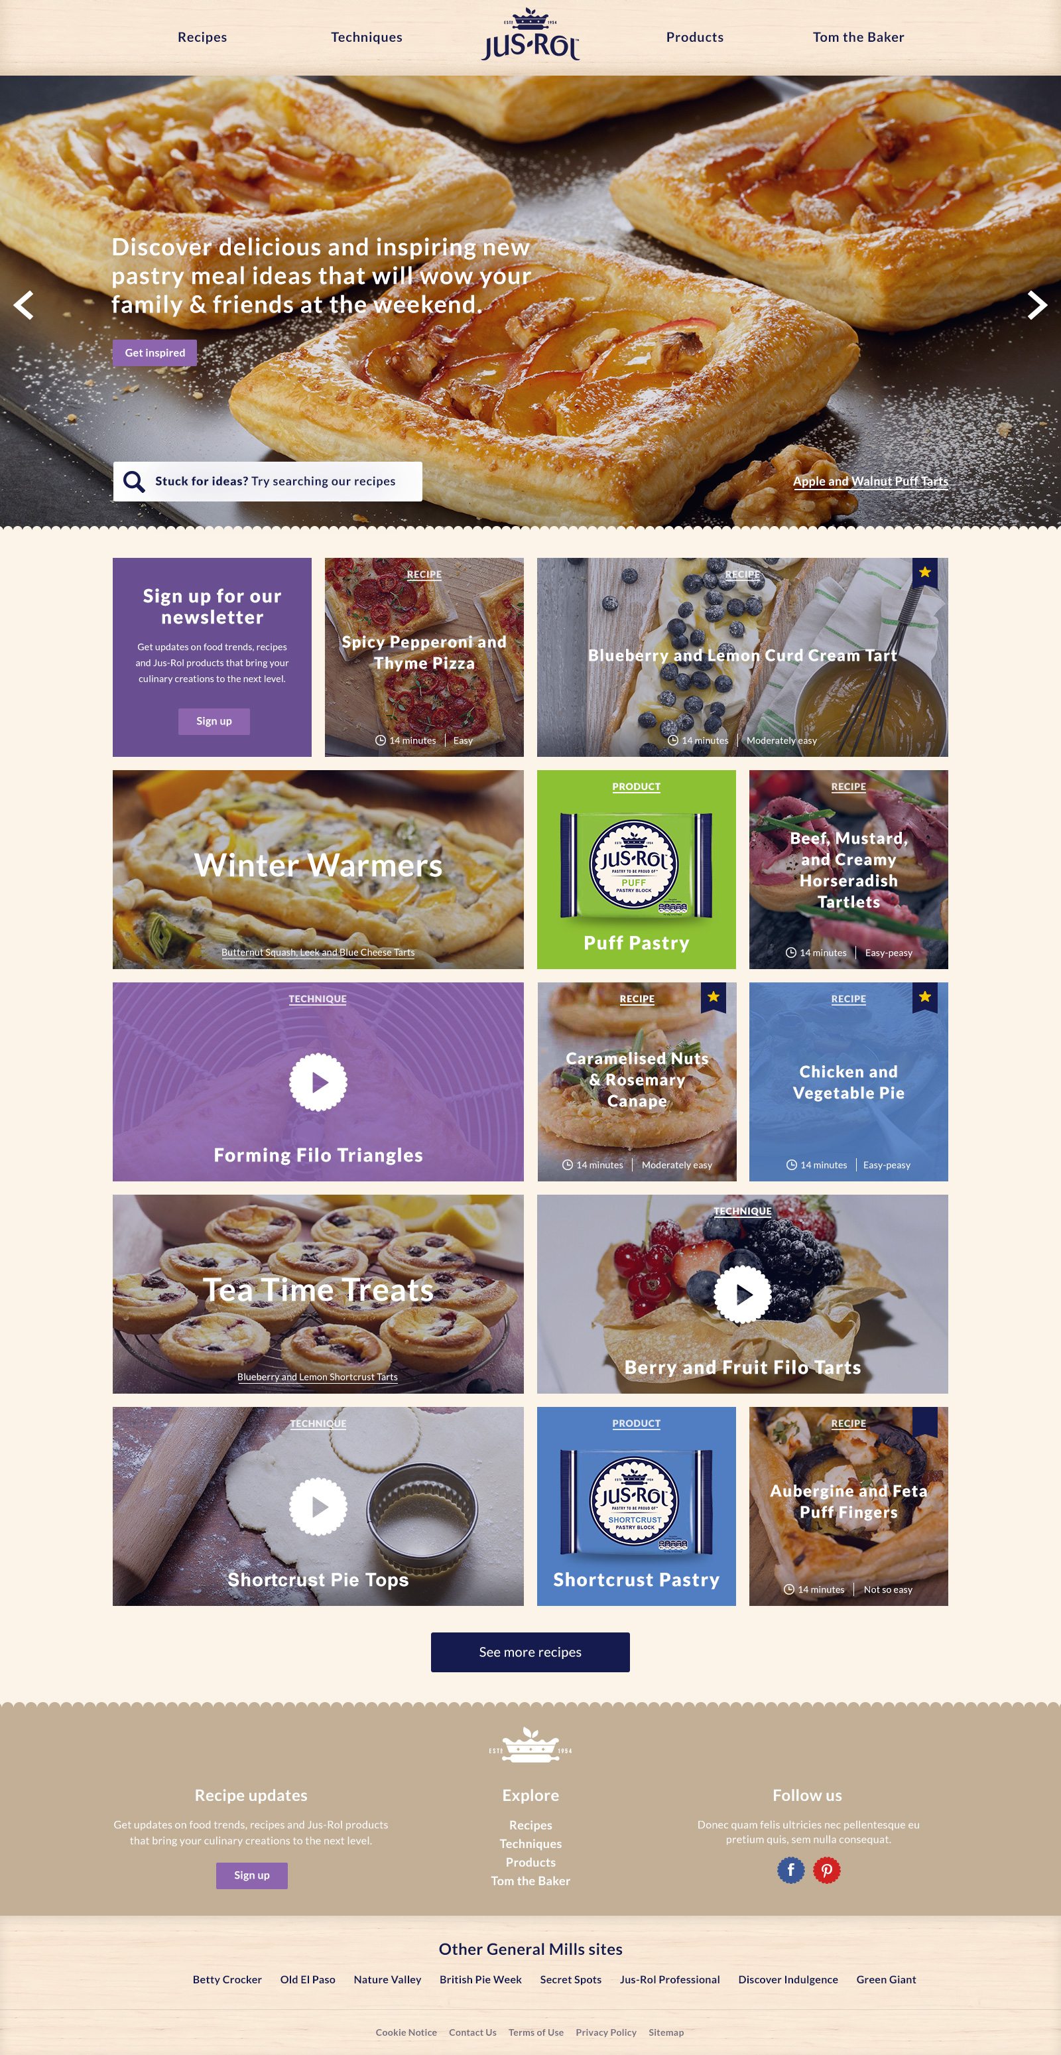The width and height of the screenshot is (1061, 2055).
Task: Follow the Apple and Walnut Puff Tarts link
Action: tap(870, 481)
